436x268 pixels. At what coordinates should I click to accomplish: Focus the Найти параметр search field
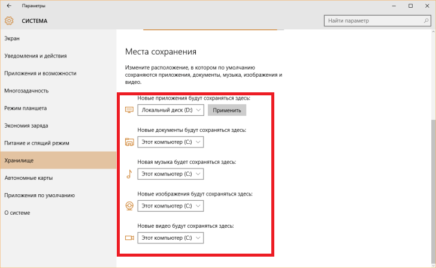[377, 20]
